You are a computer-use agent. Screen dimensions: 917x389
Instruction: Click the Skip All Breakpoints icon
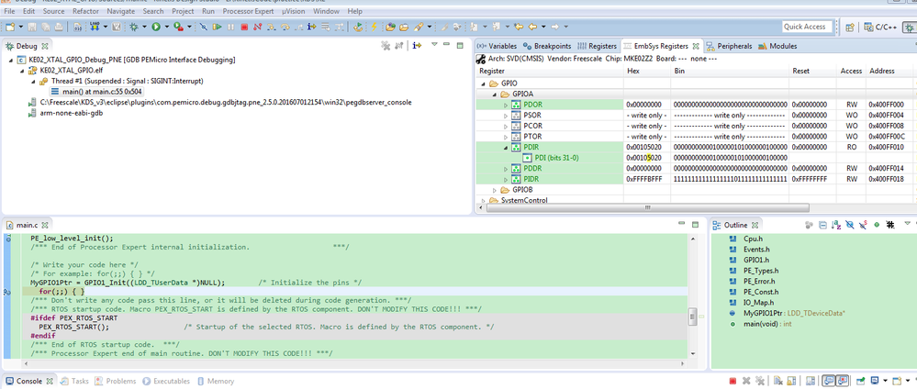203,27
